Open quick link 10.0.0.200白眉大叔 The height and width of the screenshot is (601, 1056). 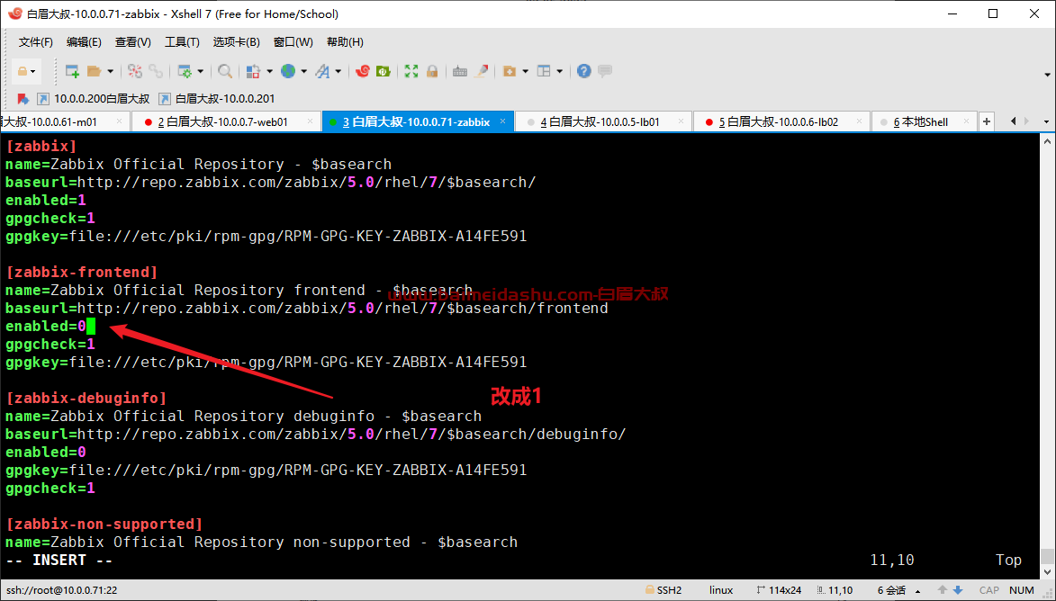94,99
